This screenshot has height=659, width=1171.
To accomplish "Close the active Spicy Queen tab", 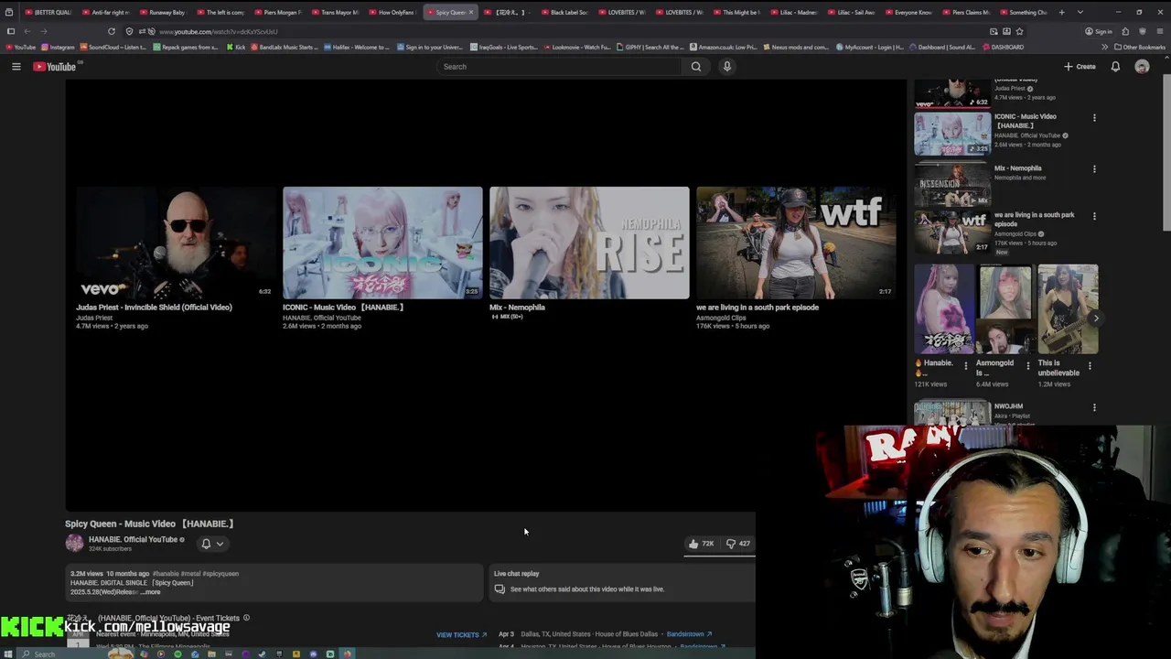I will [471, 12].
